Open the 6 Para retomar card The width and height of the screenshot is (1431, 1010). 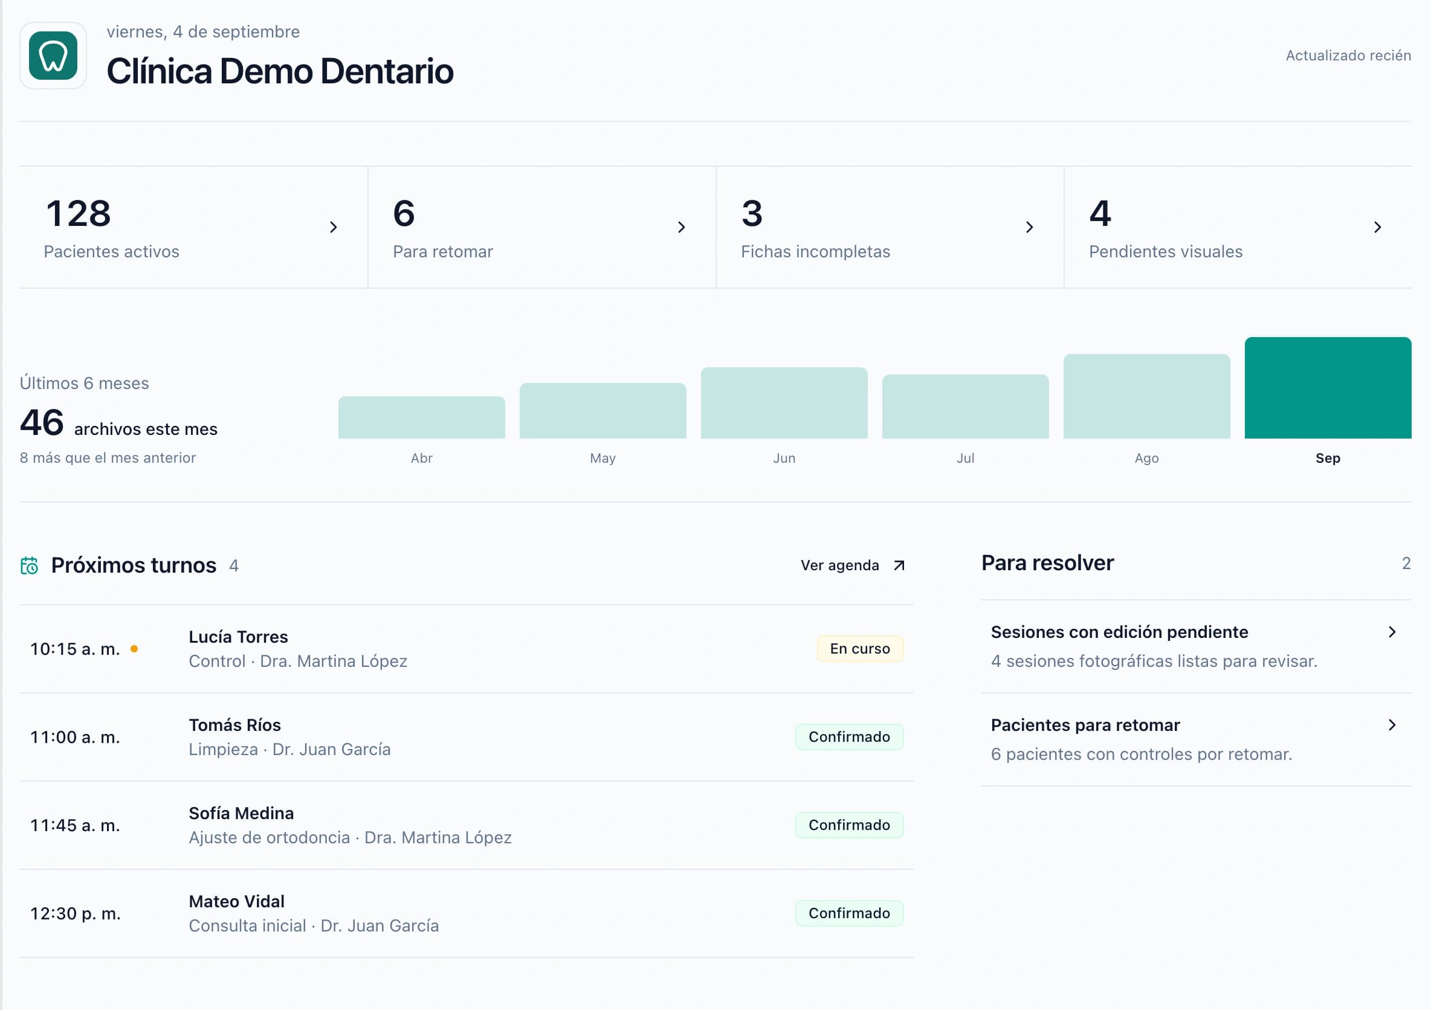point(541,227)
